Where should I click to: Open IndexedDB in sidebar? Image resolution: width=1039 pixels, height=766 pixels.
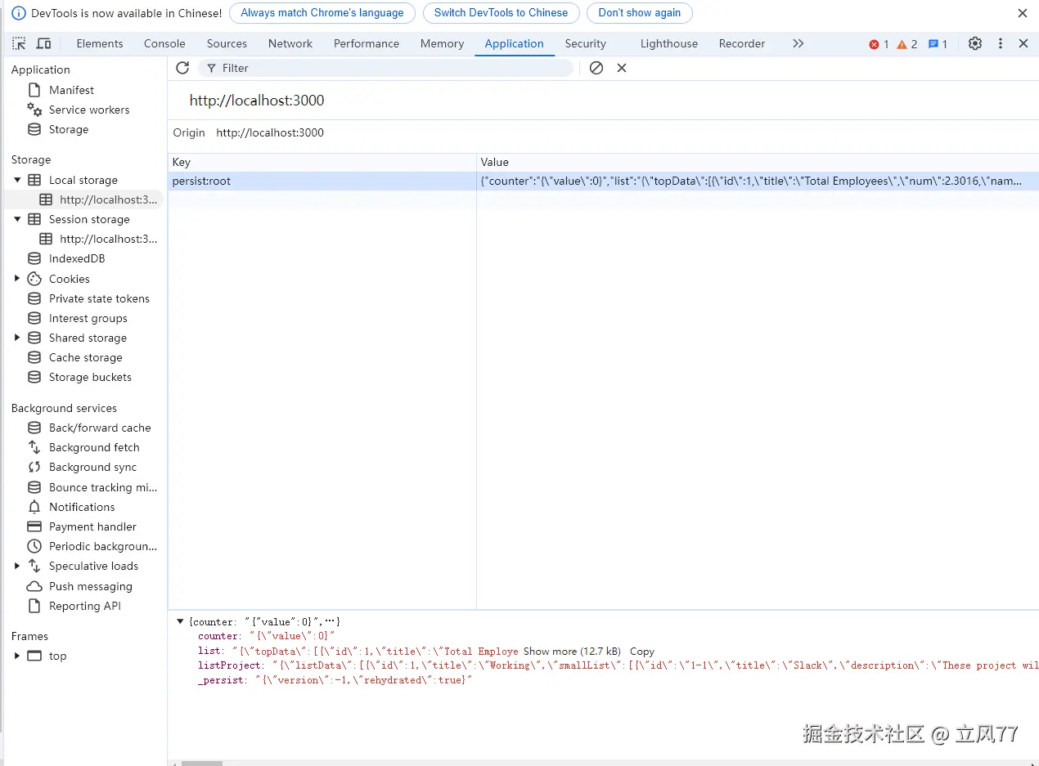pyautogui.click(x=77, y=258)
